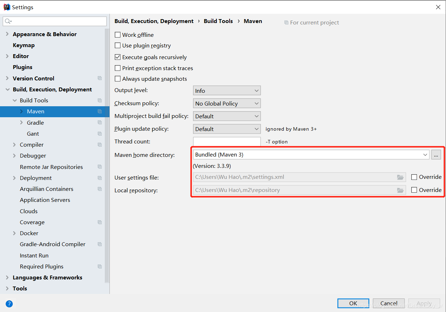Close the Settings dialog window
The height and width of the screenshot is (312, 446).
[438, 7]
